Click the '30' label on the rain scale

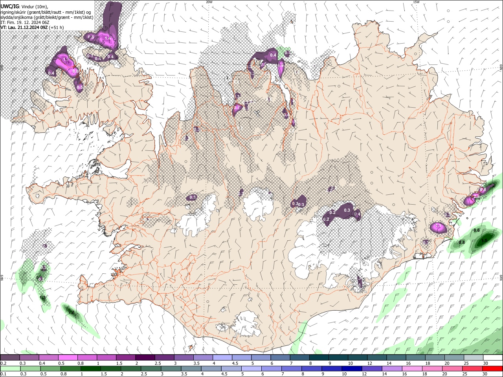pyautogui.click(x=486, y=374)
